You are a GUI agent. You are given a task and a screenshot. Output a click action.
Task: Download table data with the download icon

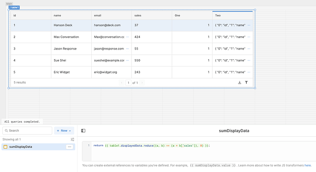239,83
